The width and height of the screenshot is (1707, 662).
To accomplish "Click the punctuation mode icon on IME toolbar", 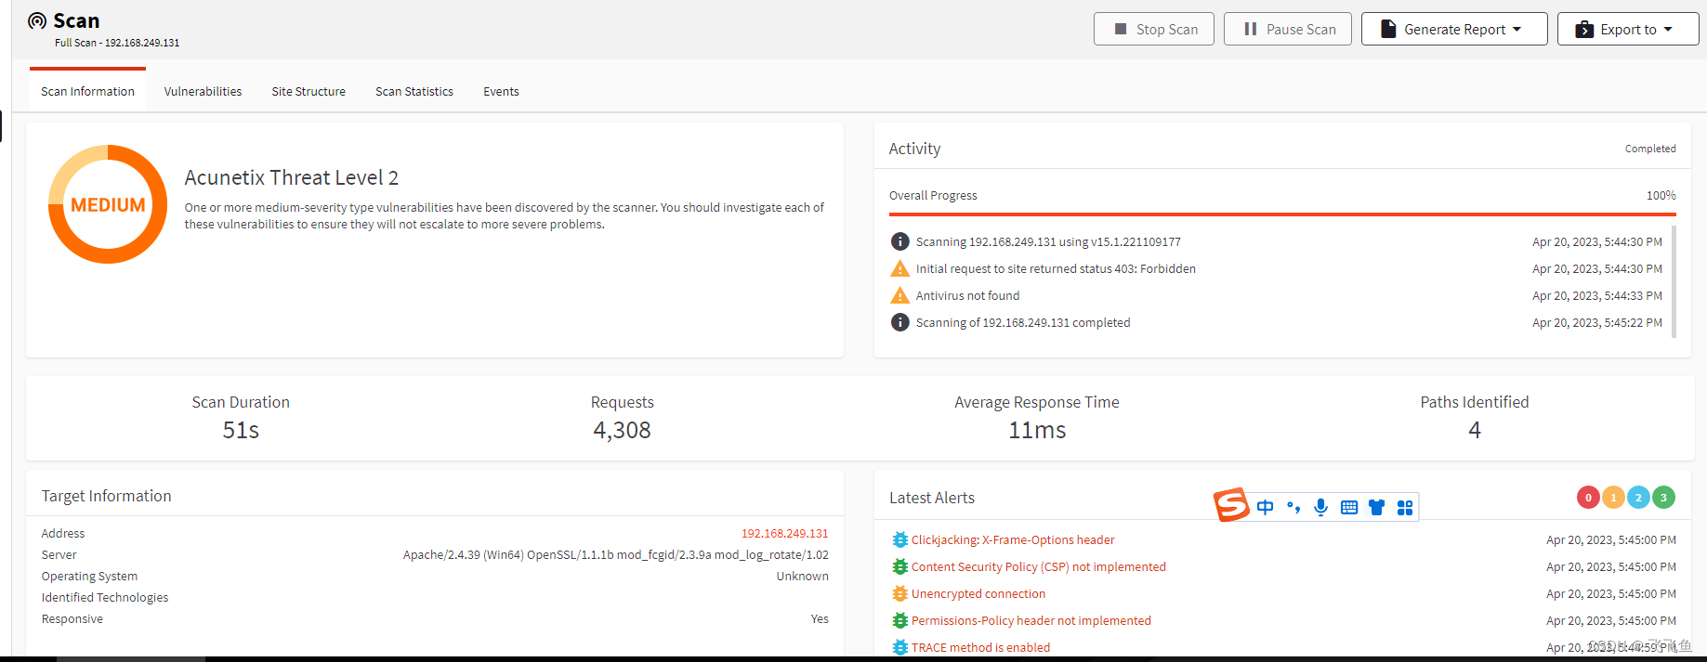I will pos(1293,507).
